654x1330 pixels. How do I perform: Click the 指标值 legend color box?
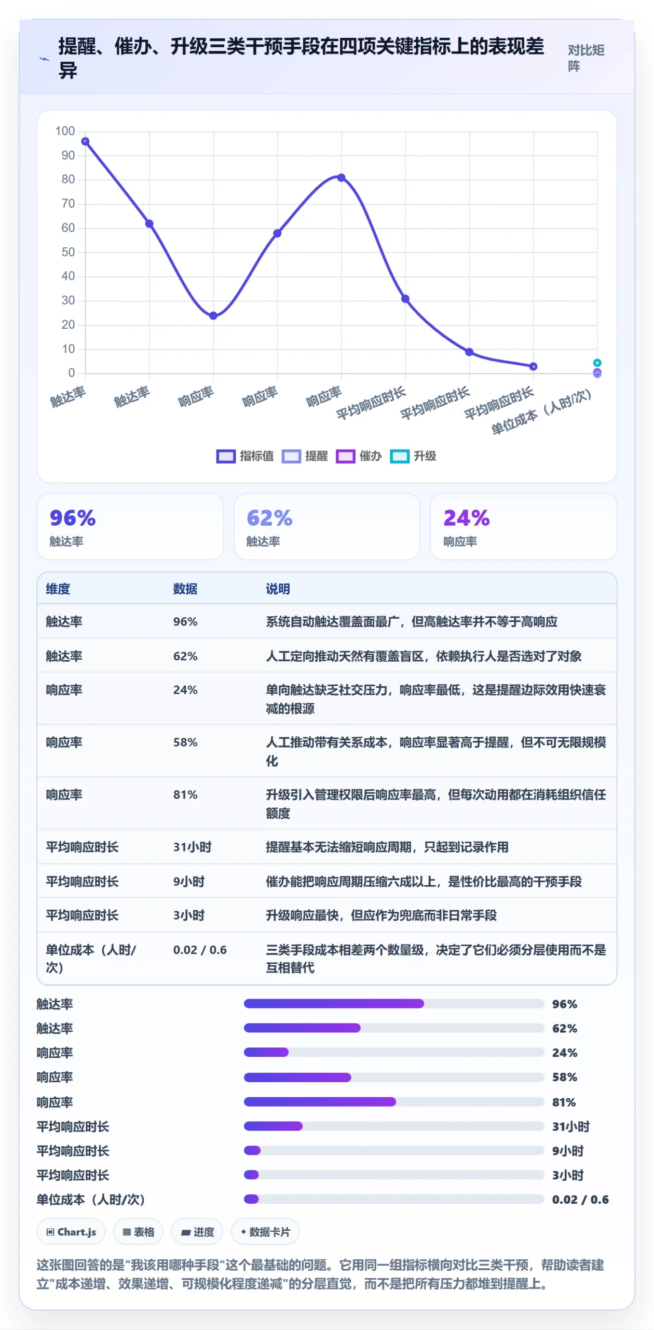226,456
